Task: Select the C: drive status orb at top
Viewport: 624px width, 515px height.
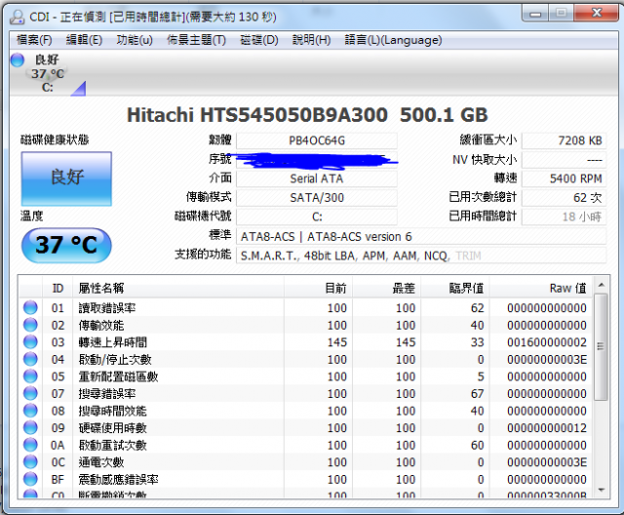Action: tap(18, 59)
